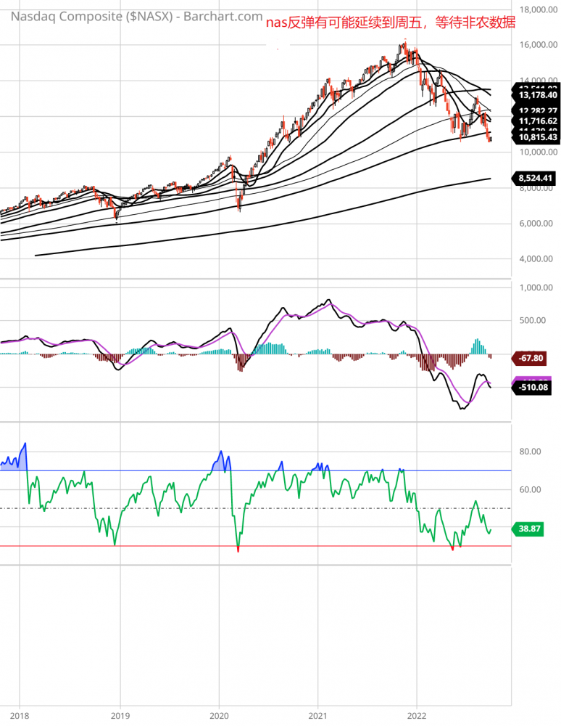Click the 2018 label on time axis
The height and width of the screenshot is (726, 561).
[20, 714]
